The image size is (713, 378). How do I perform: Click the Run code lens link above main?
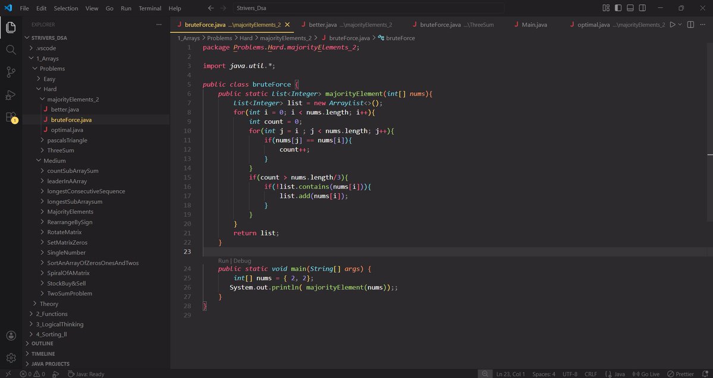tap(223, 260)
